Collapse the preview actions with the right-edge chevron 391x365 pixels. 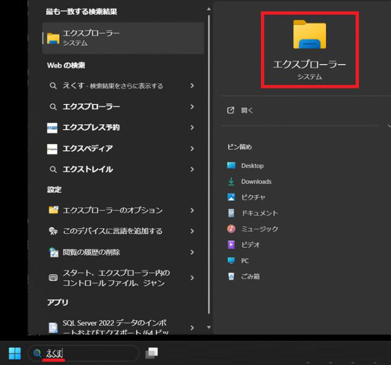[x=389, y=126]
